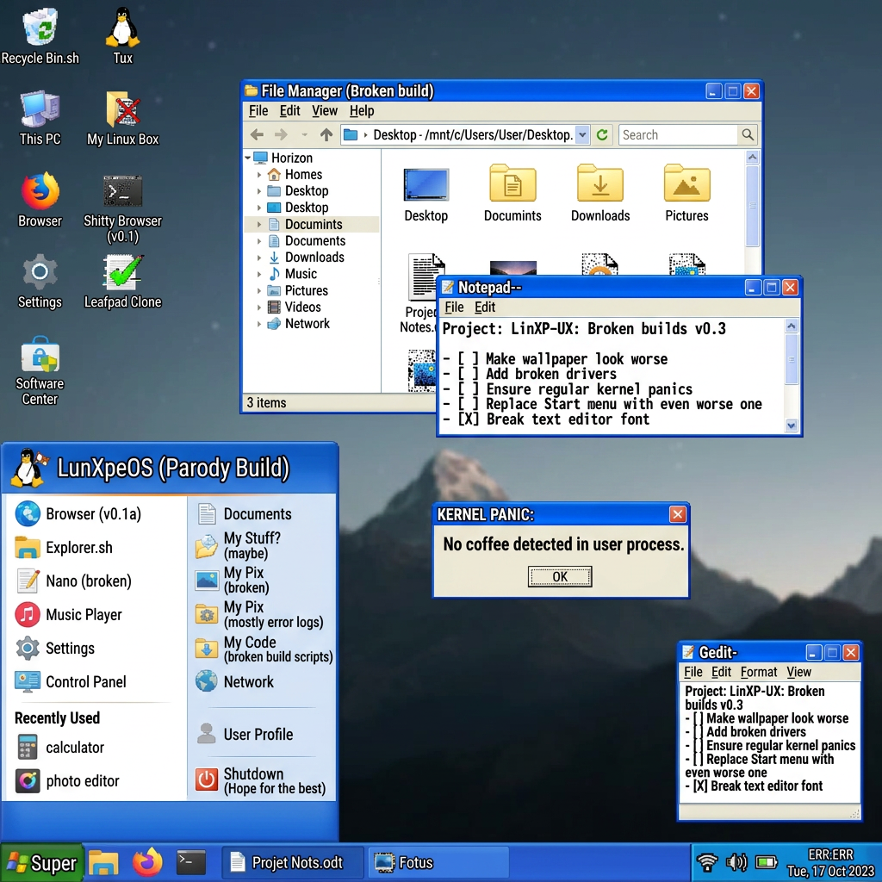The height and width of the screenshot is (882, 882).
Task: Click the clock date Tue, 17 Oct 2023
Action: pos(831,872)
